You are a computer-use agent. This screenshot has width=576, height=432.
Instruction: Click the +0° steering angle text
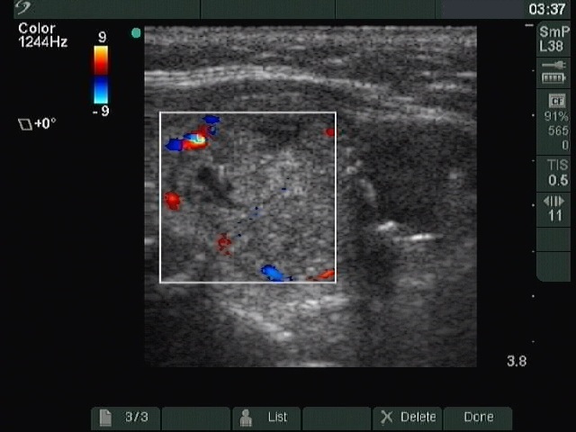[45, 123]
